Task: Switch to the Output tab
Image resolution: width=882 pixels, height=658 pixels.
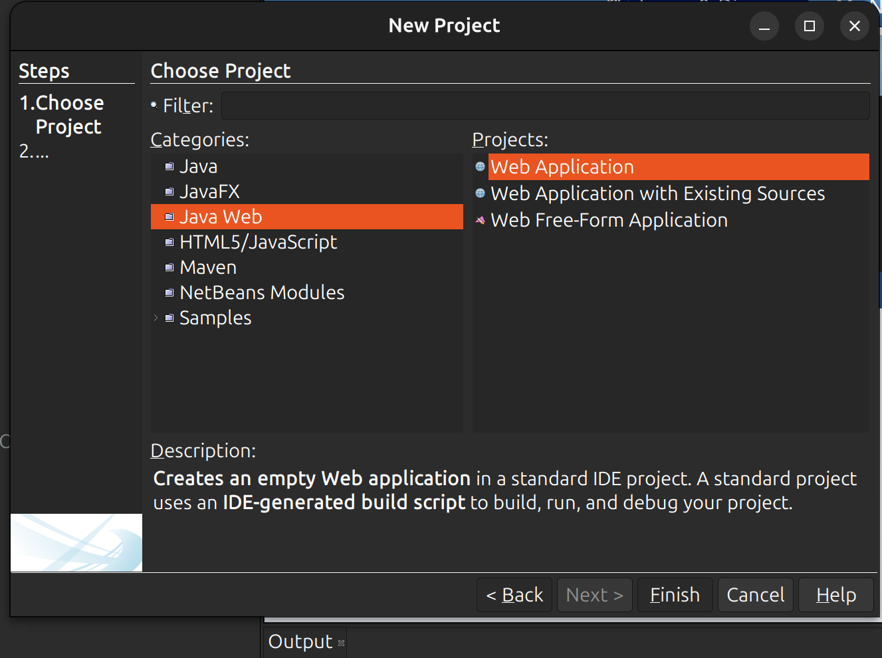Action: [300, 641]
